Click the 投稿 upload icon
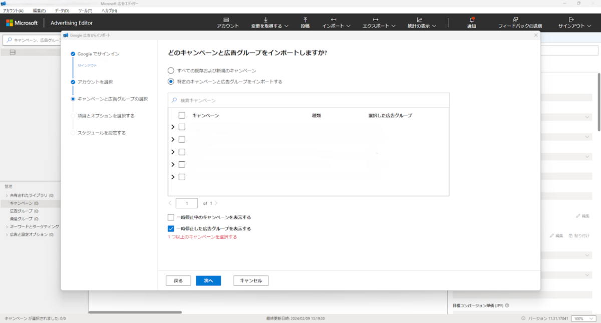Viewport: 601px width, 323px height. click(x=305, y=19)
